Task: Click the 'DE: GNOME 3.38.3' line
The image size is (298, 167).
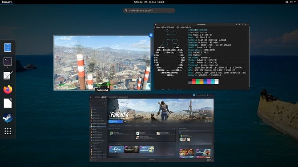Action: point(198,52)
